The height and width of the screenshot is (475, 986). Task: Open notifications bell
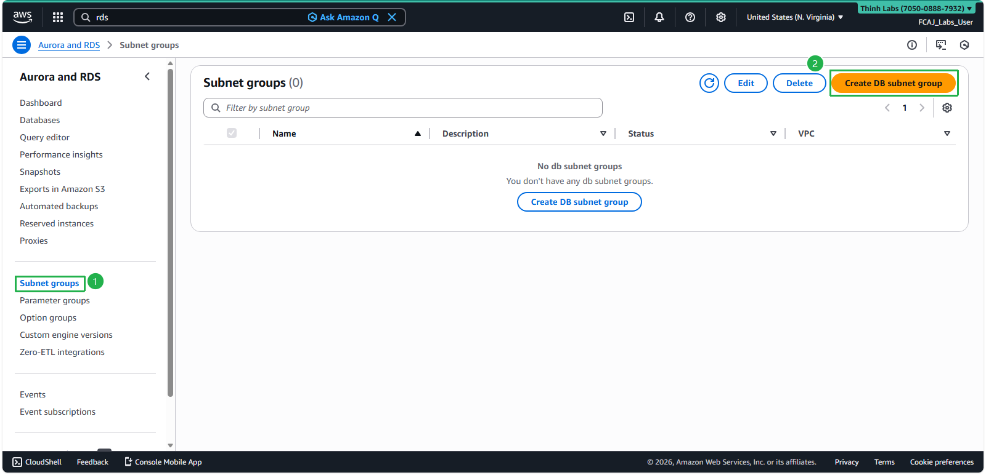tap(659, 17)
